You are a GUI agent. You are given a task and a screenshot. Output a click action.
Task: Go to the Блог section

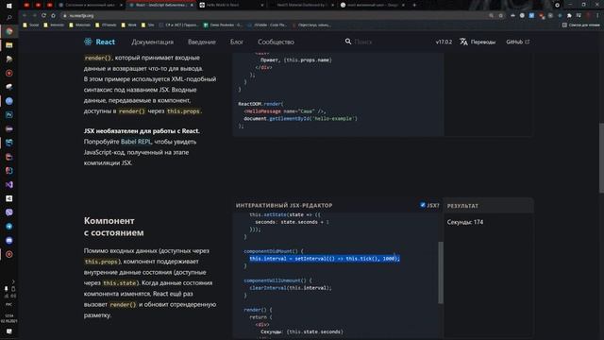pos(237,42)
